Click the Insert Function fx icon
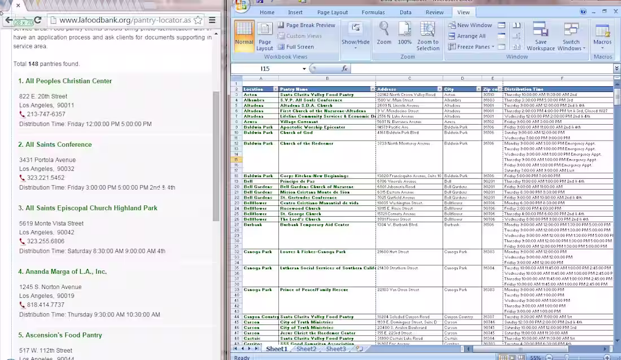 (344, 68)
